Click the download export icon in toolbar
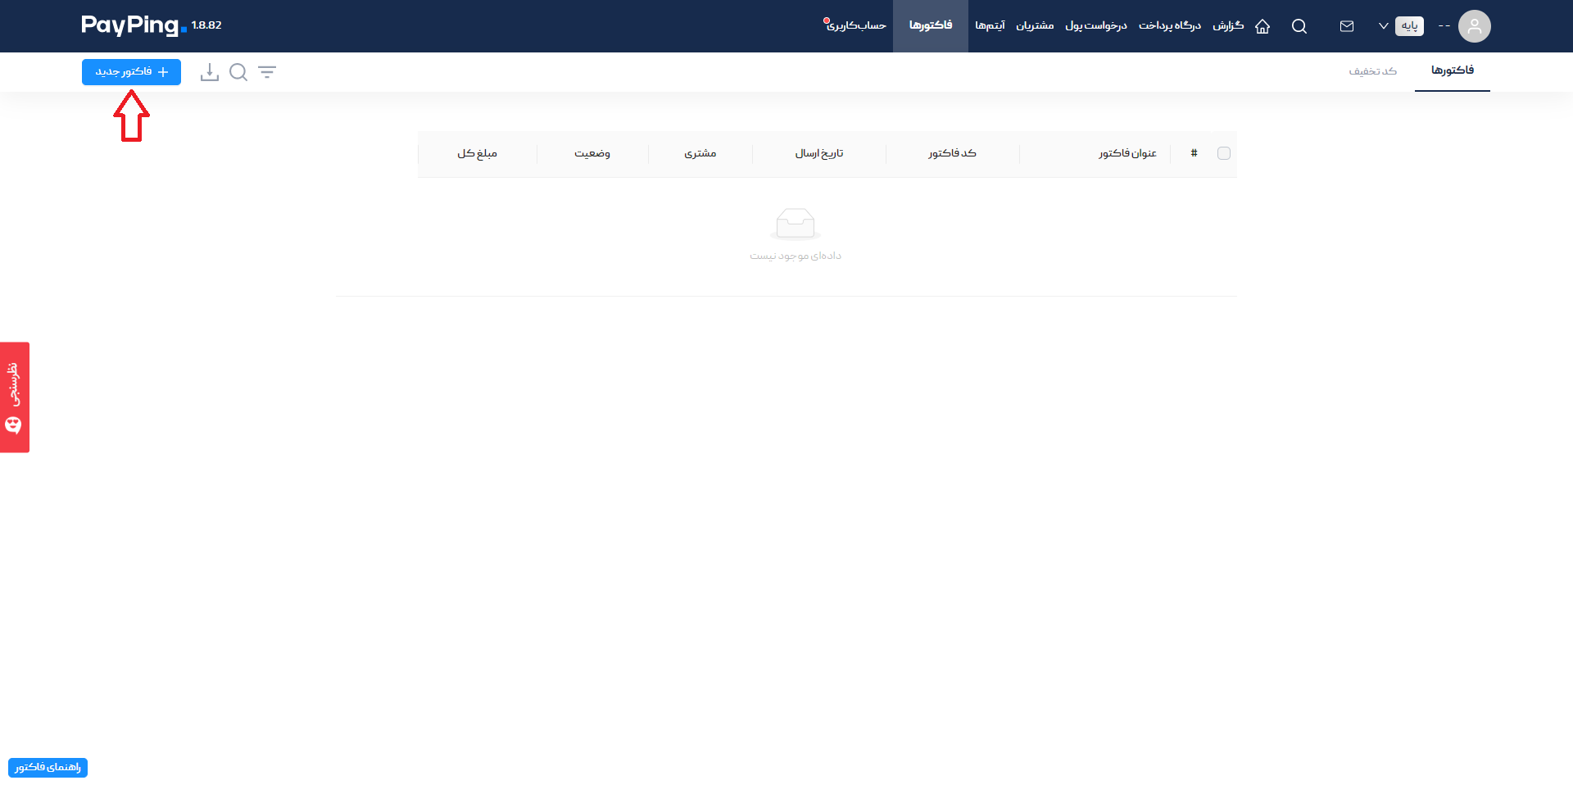This screenshot has width=1573, height=794. coord(210,72)
